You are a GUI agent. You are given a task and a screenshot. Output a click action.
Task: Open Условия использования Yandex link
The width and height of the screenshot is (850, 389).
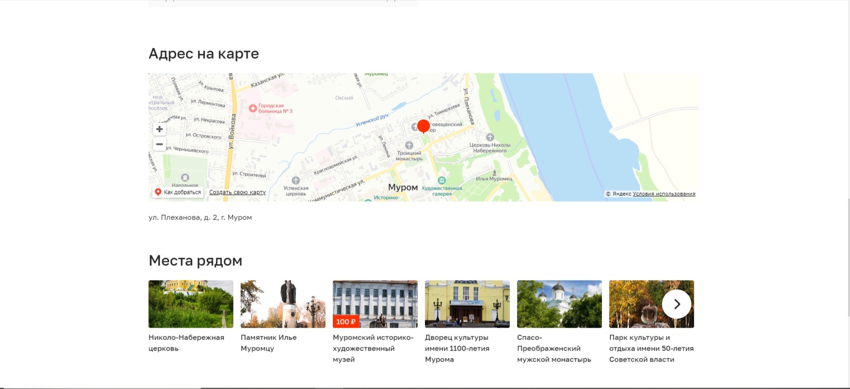(x=664, y=194)
